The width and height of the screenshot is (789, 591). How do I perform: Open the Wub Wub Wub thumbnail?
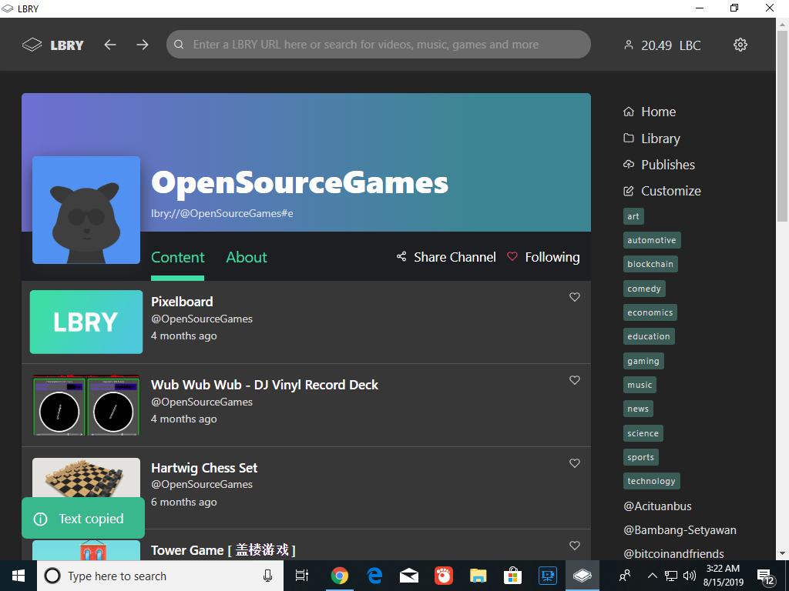pyautogui.click(x=86, y=405)
